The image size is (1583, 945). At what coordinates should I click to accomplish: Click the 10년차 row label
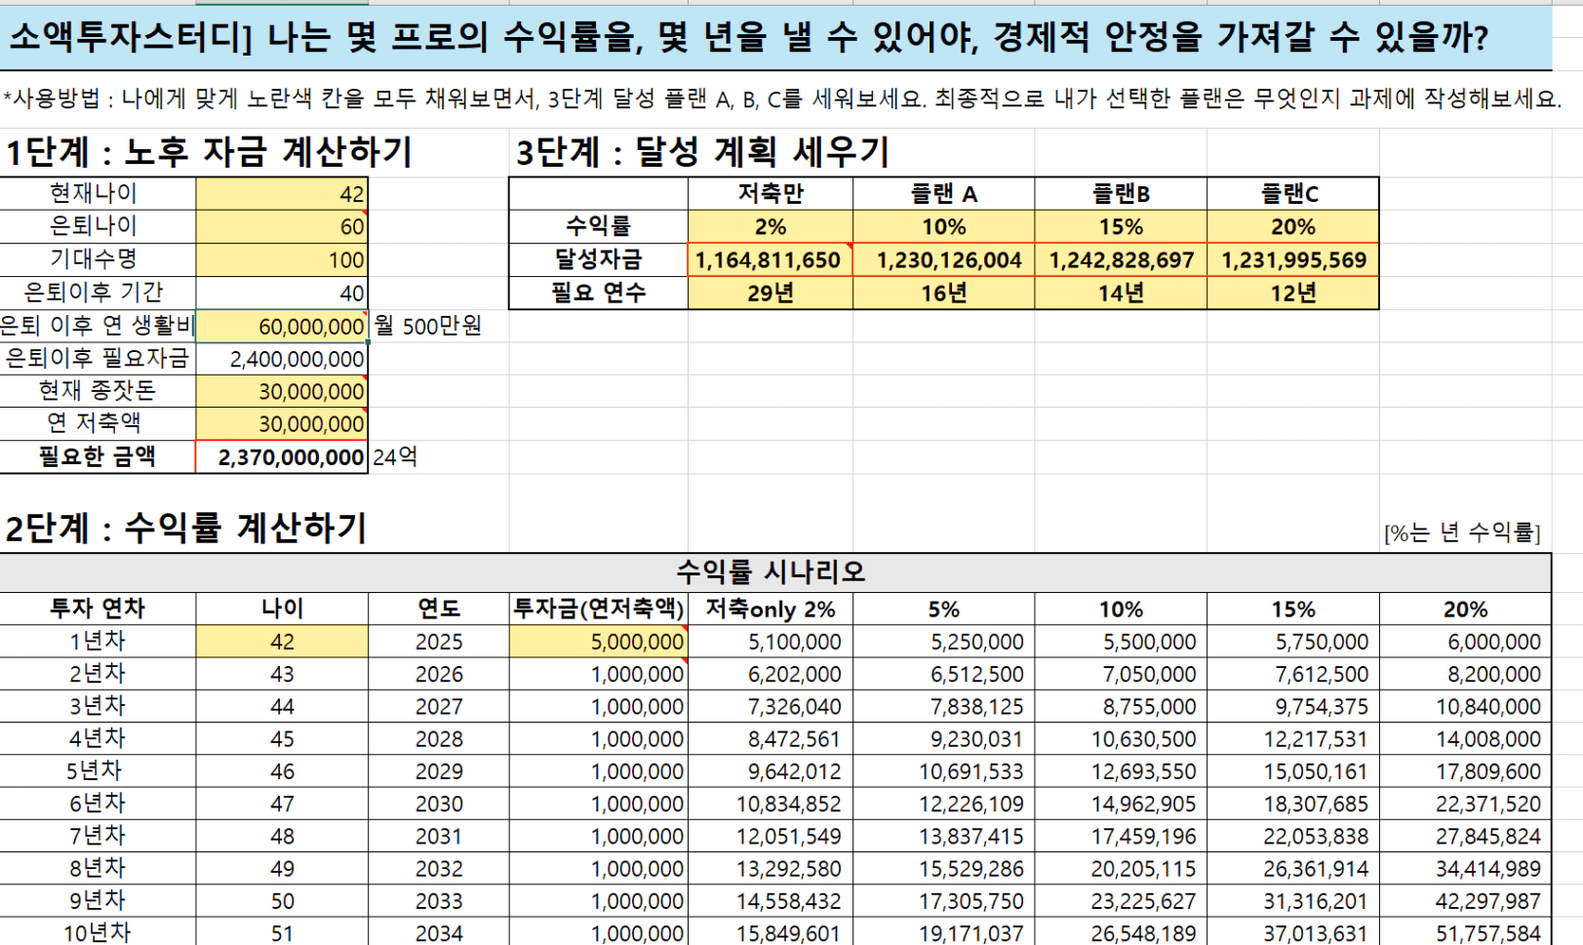[98, 932]
